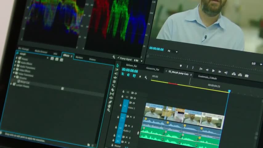
Task: Click voice-over record microphone on A2
Action: 138,133
